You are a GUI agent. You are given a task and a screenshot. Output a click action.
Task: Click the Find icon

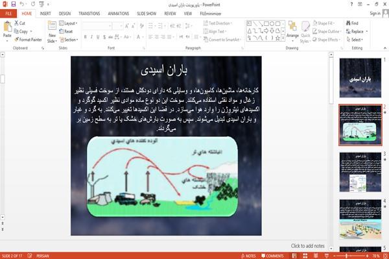click(352, 23)
